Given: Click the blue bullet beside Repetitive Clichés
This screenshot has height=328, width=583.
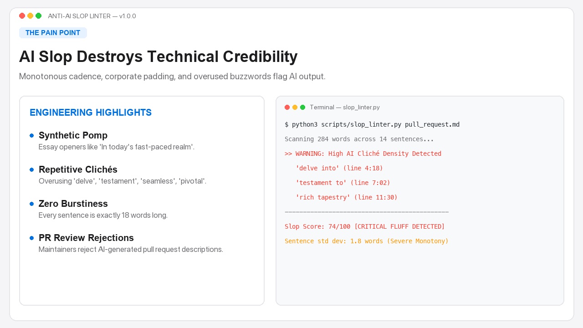Looking at the screenshot, I should pyautogui.click(x=32, y=169).
